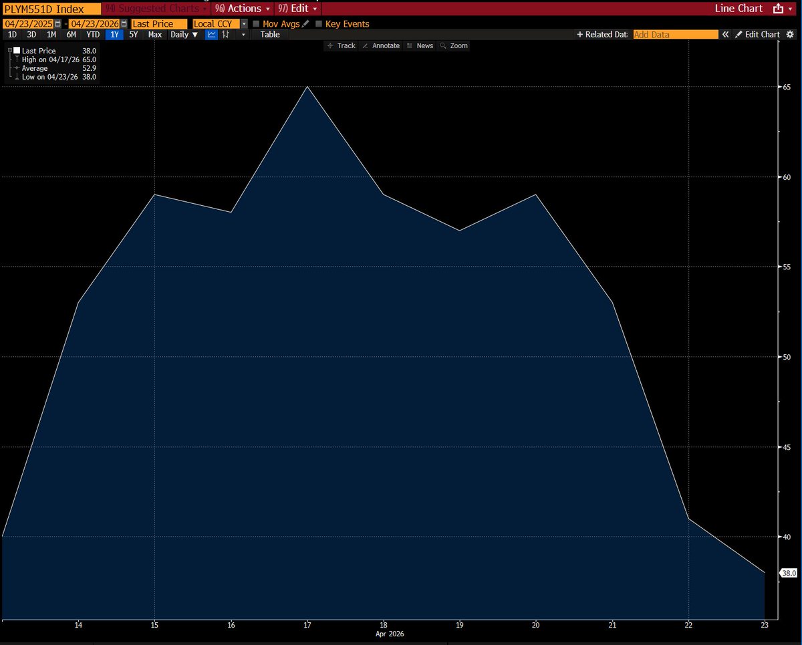Click the export/share icon beside Line Chart
The height and width of the screenshot is (645, 802).
point(777,9)
